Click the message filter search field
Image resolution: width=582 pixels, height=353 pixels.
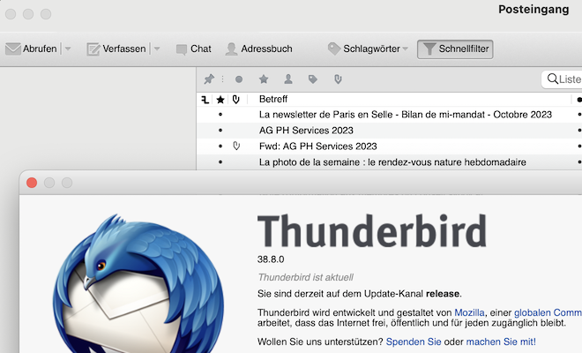click(x=566, y=79)
